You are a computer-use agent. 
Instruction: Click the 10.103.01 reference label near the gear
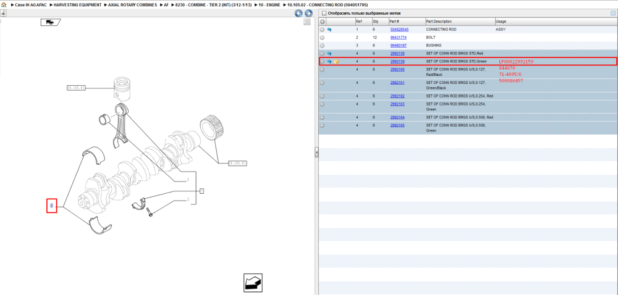click(237, 163)
